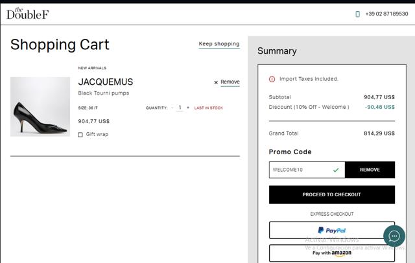Click the green promo code checkmark
The image size is (415, 263).
[x=335, y=170]
